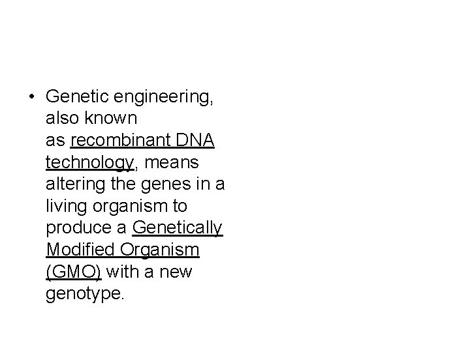Click the phrase "living organism to"
The height and width of the screenshot is (352, 470).
click(117, 206)
